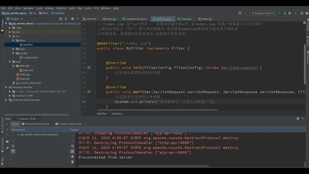Open Tomcat 7.0.94 run configuration dropdown

[263, 13]
